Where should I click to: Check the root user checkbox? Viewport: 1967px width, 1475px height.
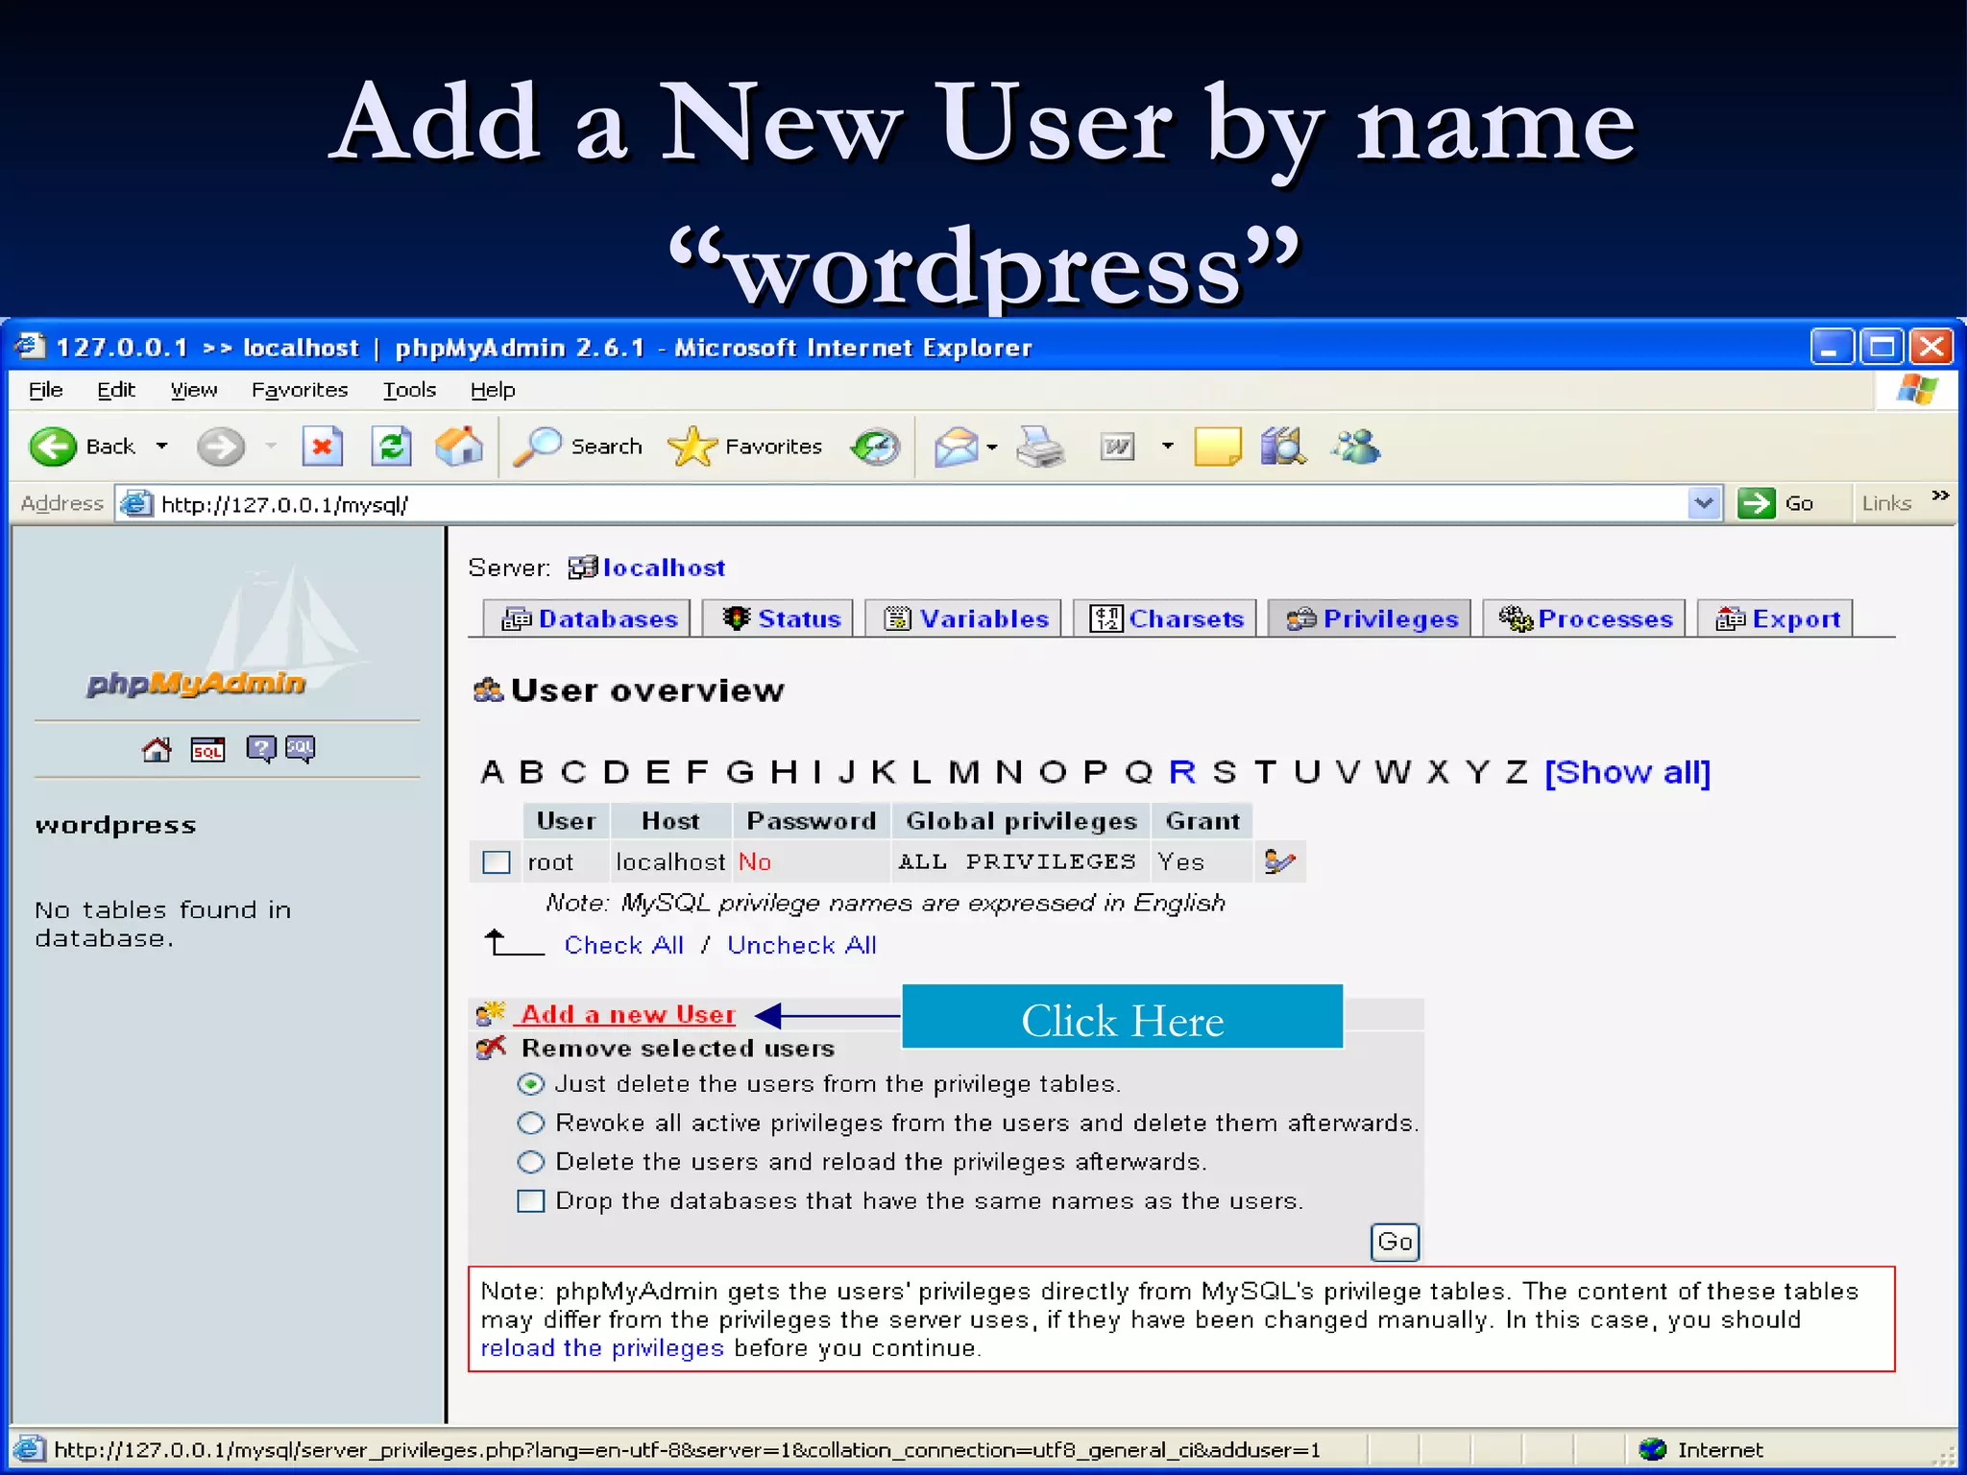tap(496, 862)
